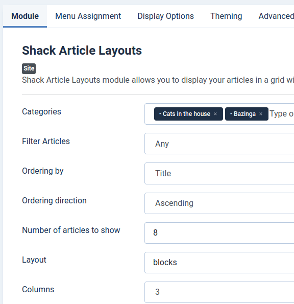Go to the Theming tab
The height and width of the screenshot is (304, 294).
[226, 16]
